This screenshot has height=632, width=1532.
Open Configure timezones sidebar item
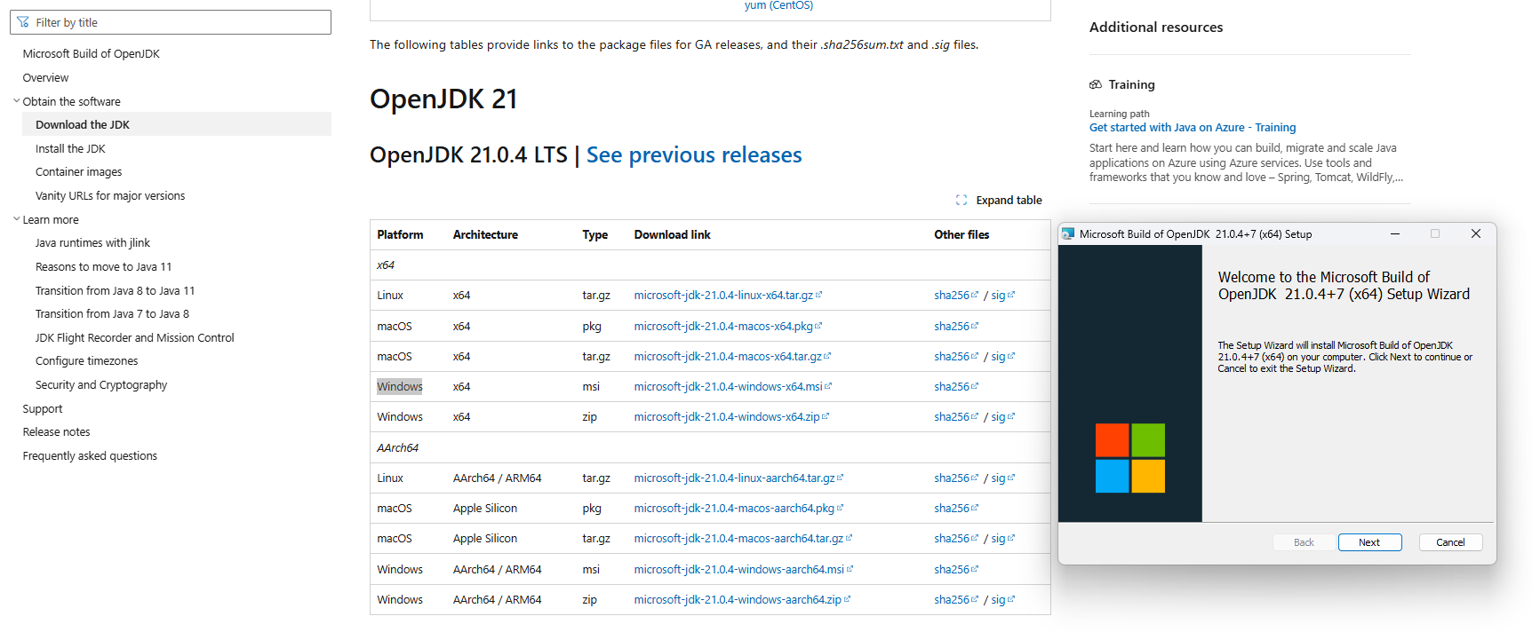(87, 361)
